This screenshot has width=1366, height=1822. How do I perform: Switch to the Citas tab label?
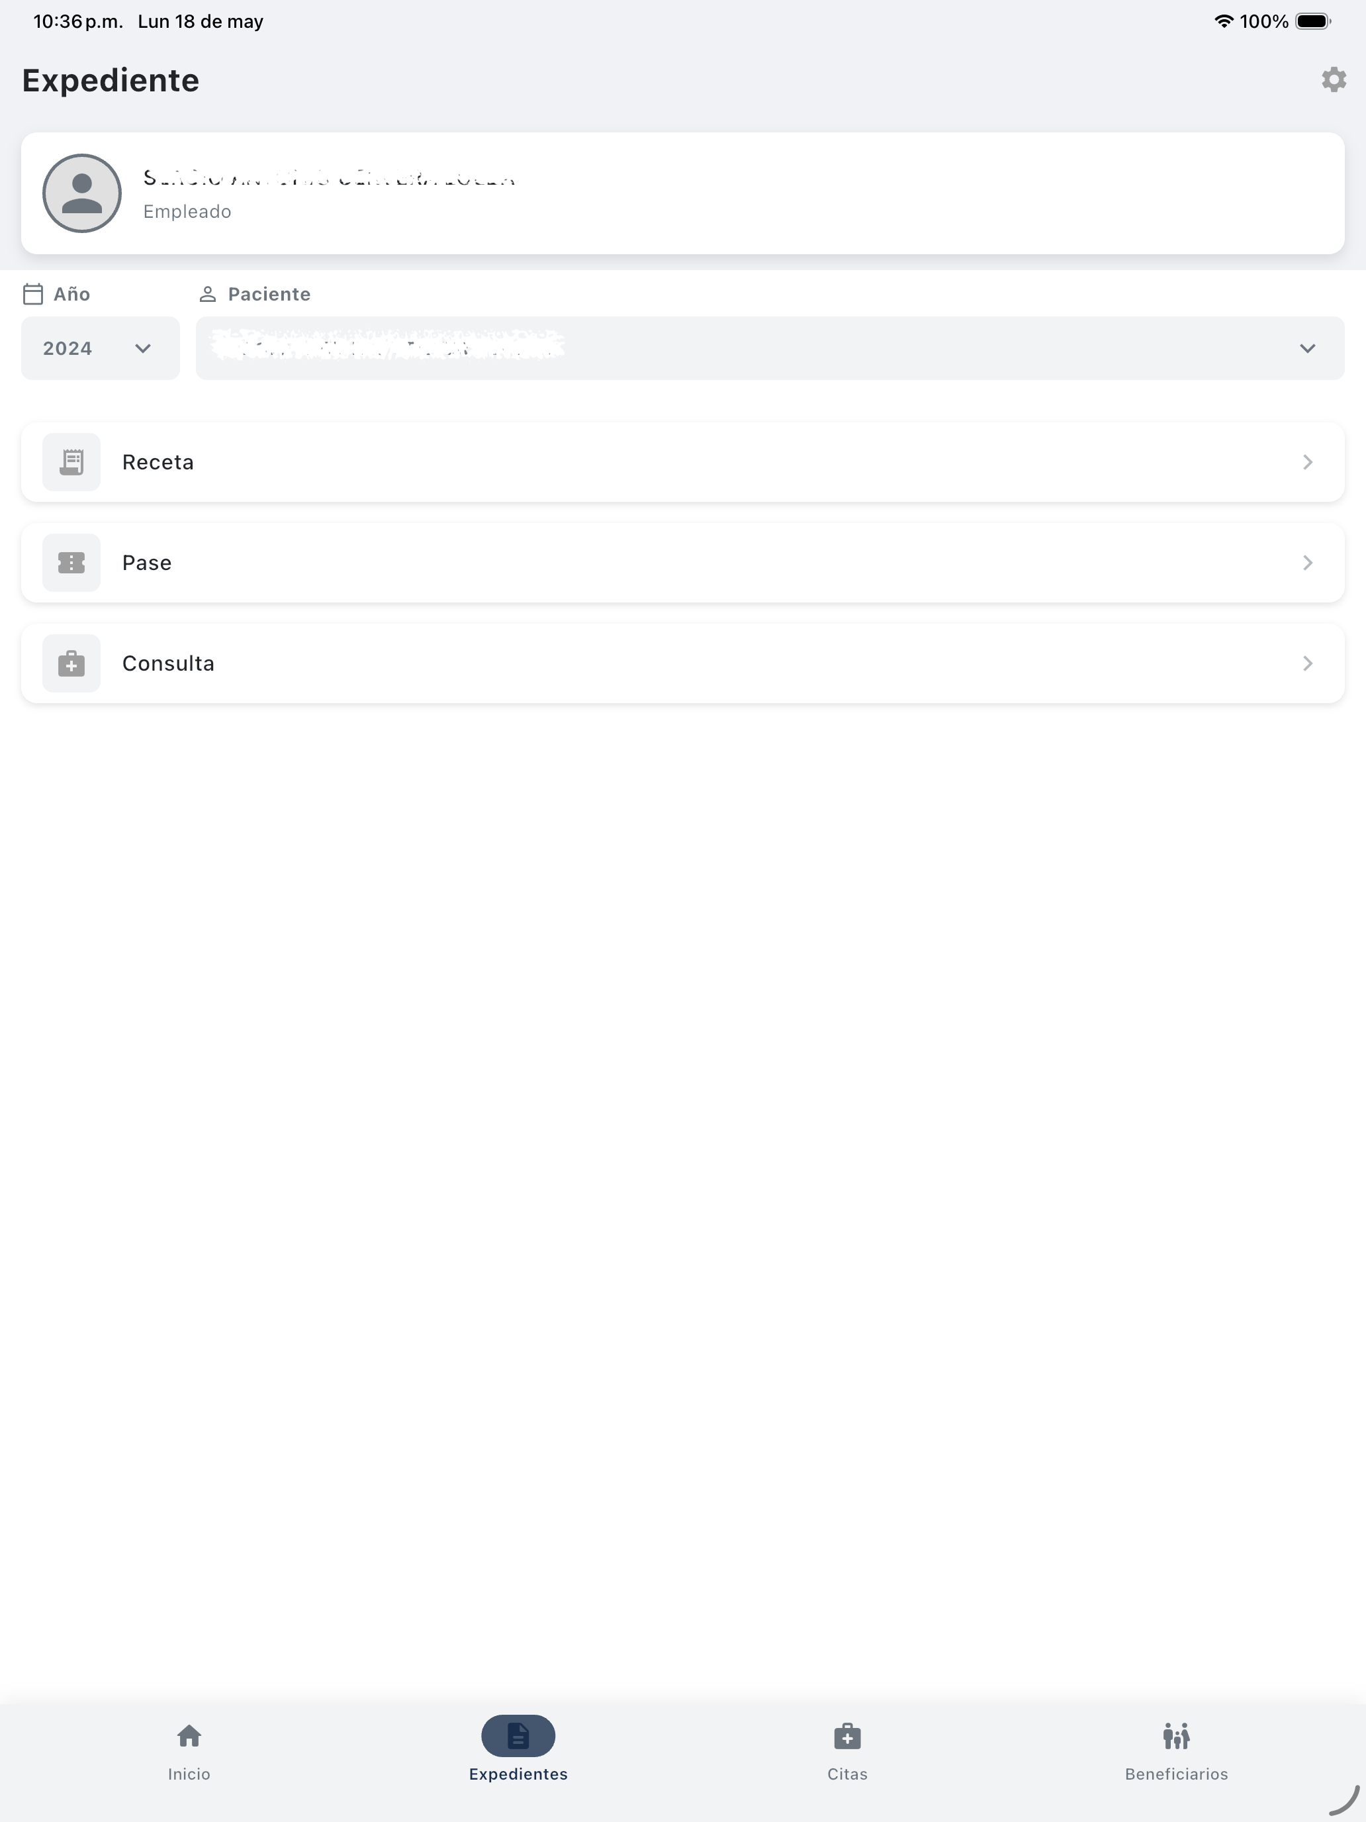pyautogui.click(x=847, y=1774)
